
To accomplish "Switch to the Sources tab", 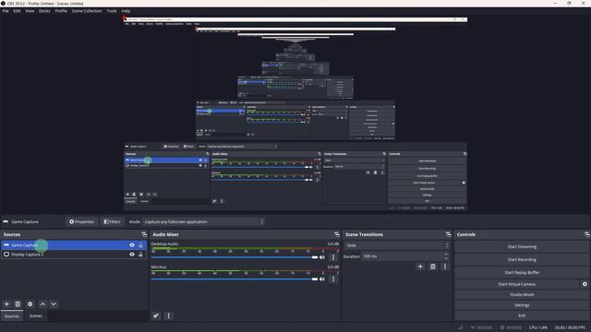I will click(x=12, y=315).
